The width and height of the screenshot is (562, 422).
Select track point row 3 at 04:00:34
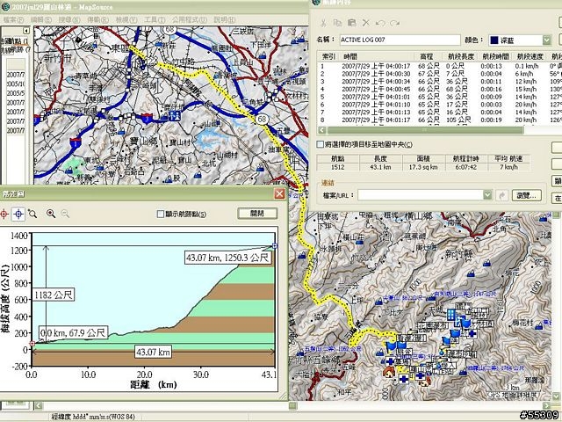tap(439, 81)
